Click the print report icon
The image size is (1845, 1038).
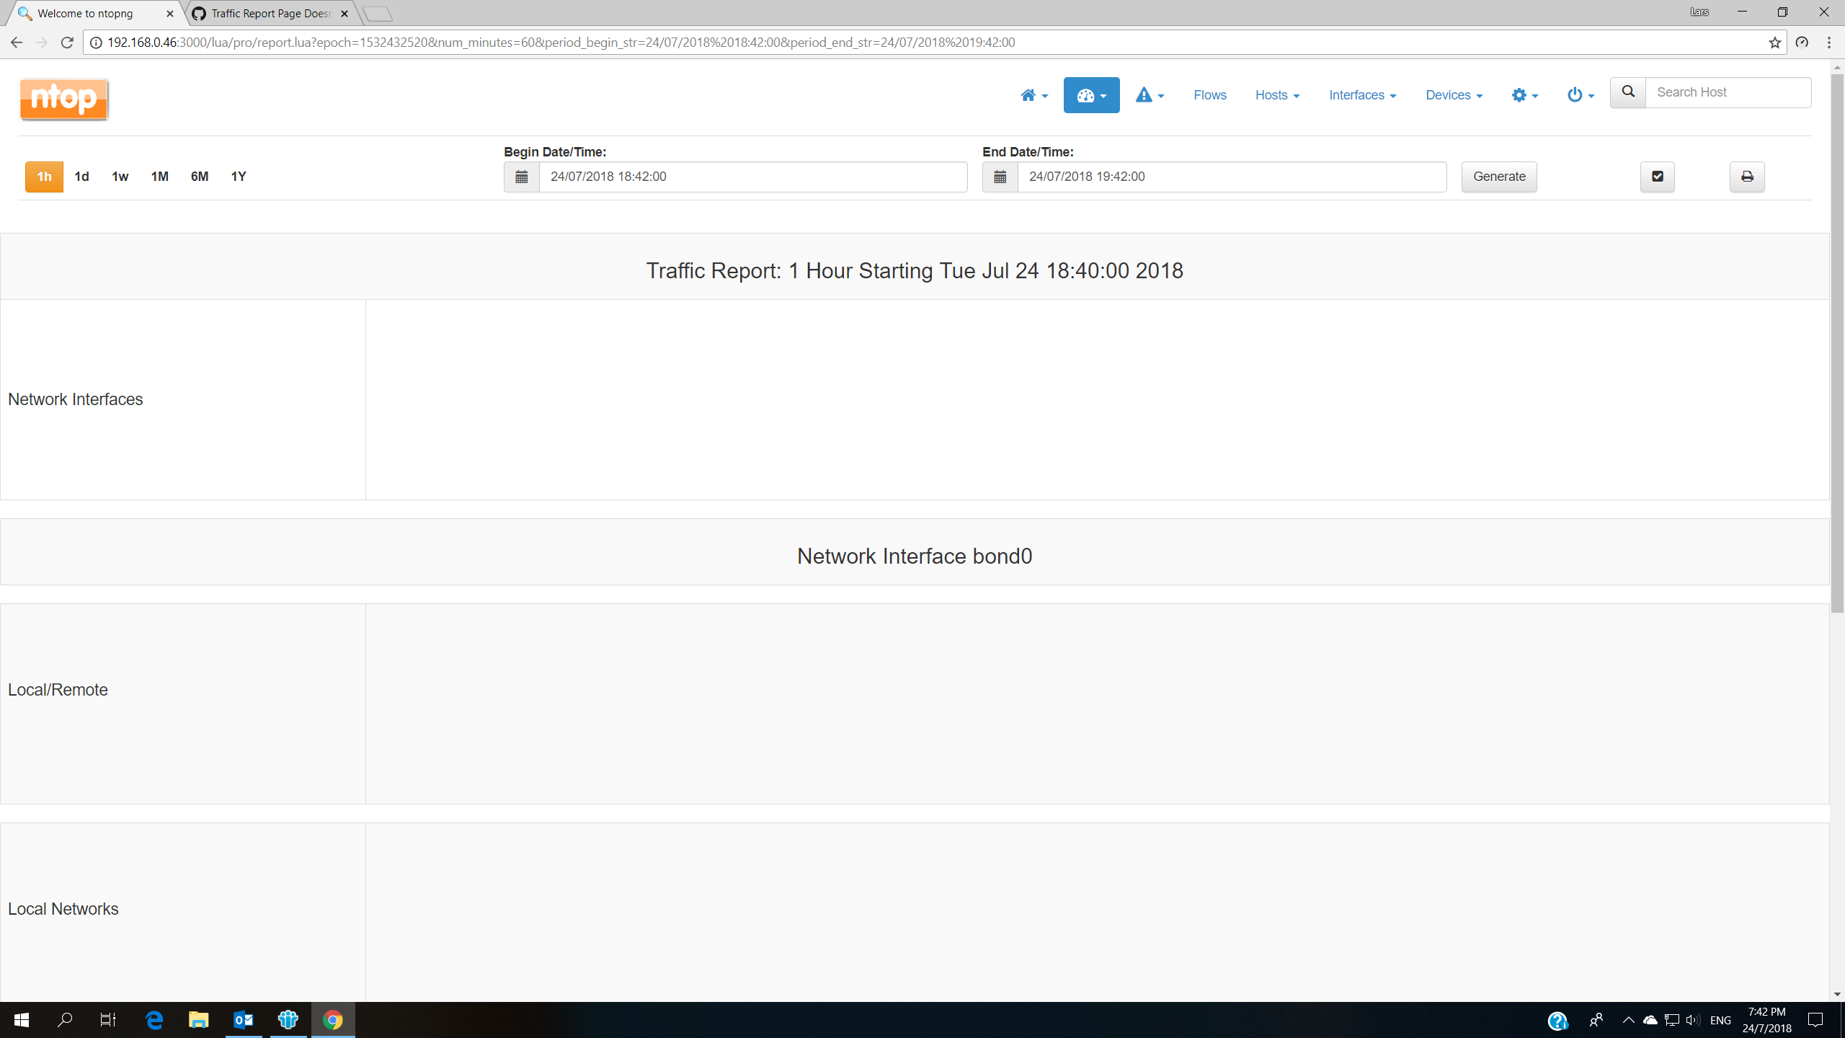point(1747,176)
